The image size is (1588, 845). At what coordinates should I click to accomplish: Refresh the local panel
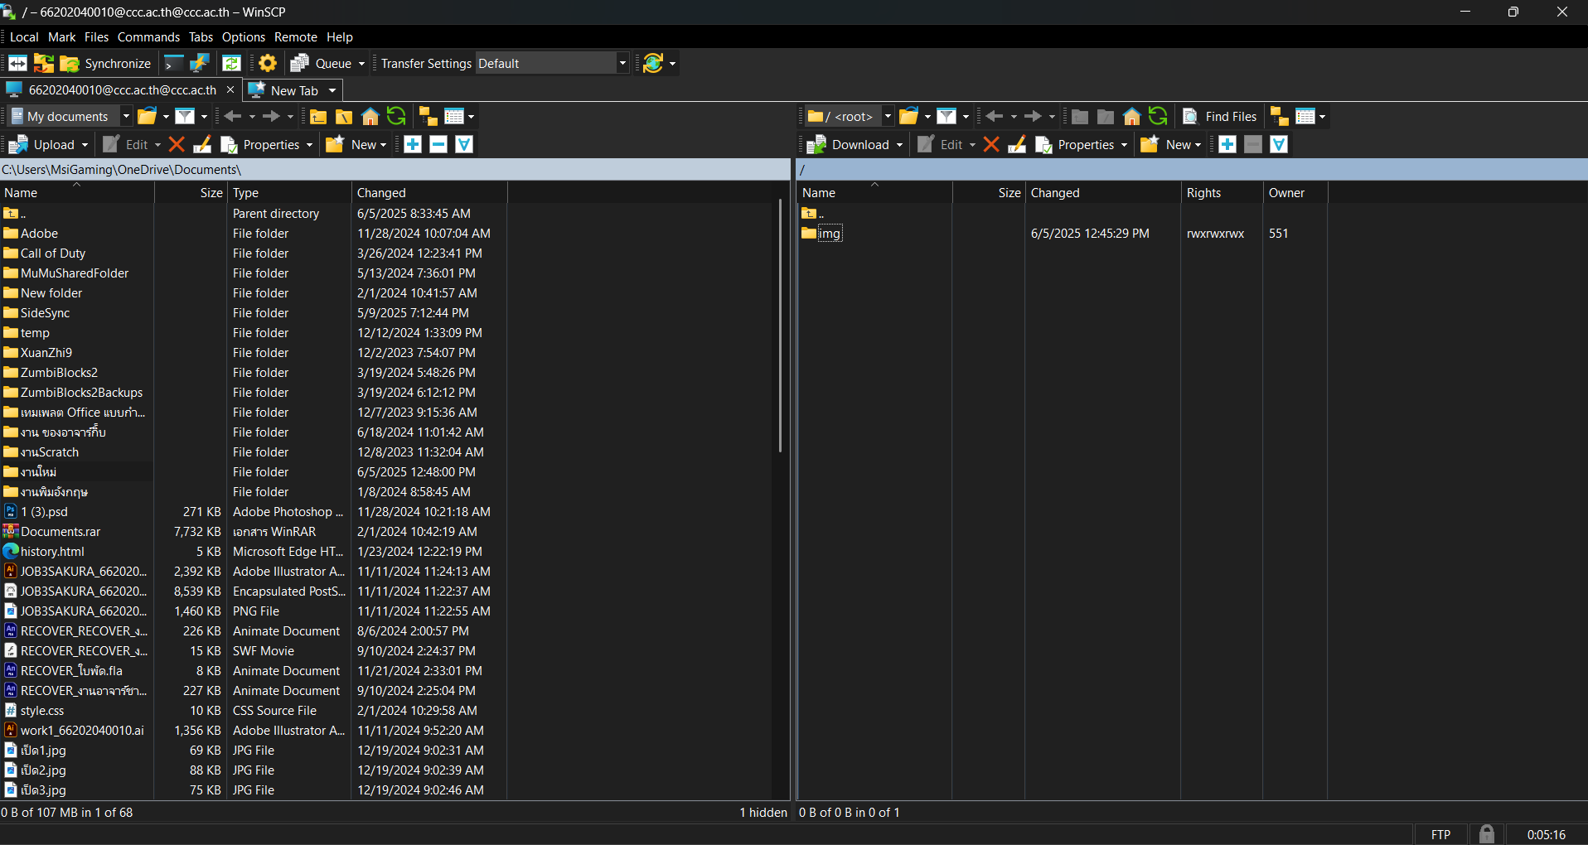396,116
